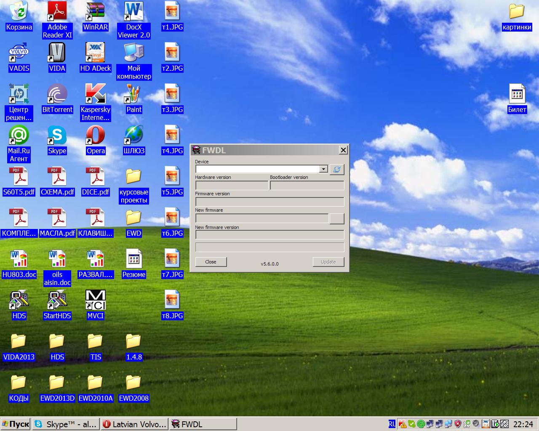
Task: Click the browse button beside New firmware
Action: 337,218
